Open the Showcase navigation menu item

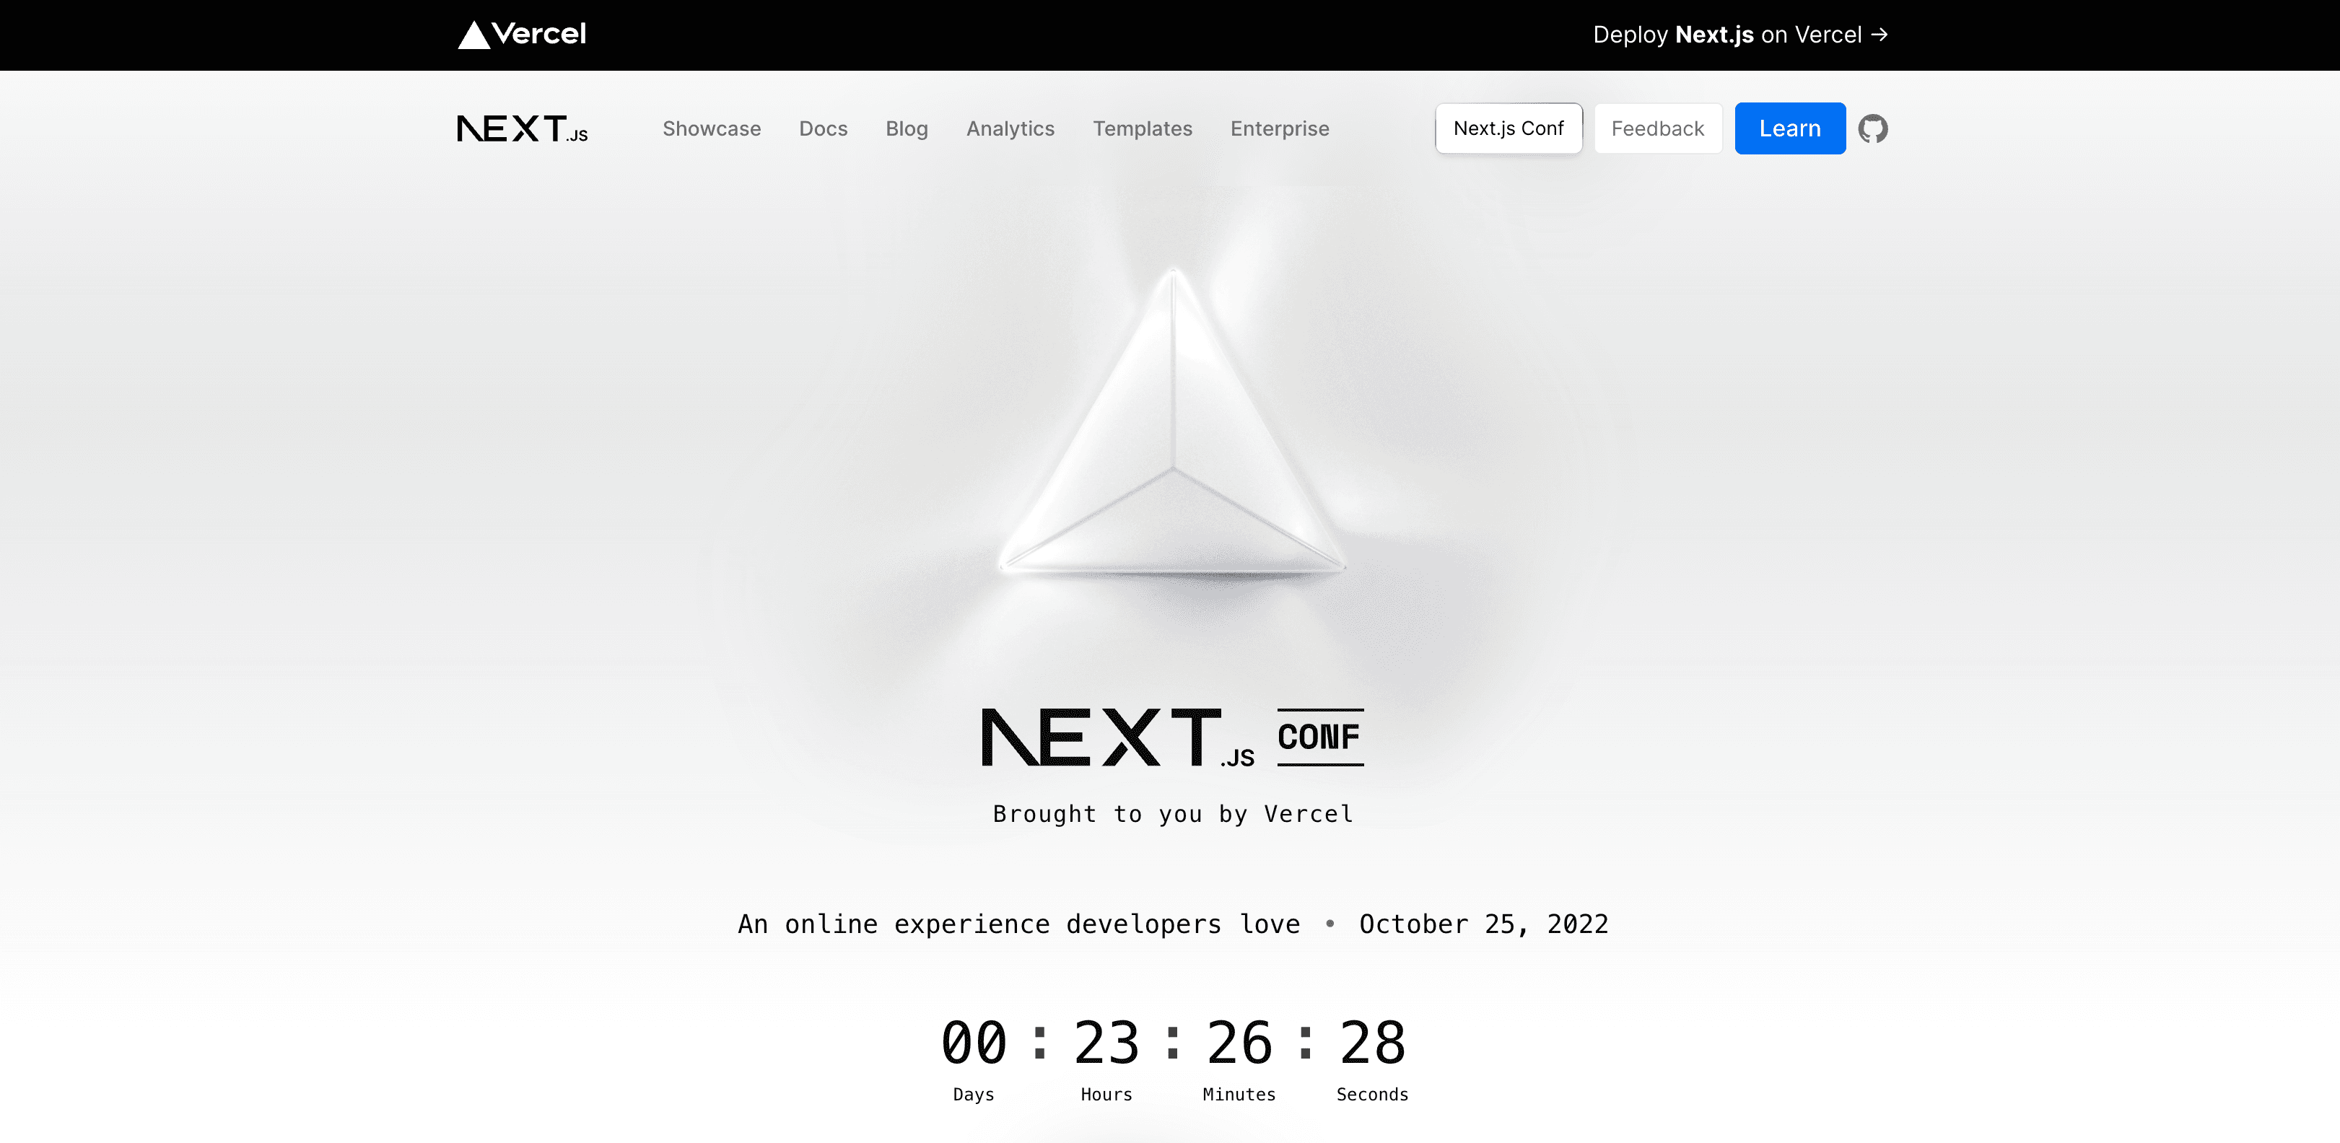click(712, 128)
